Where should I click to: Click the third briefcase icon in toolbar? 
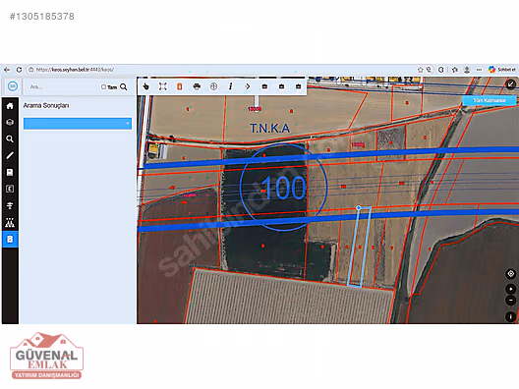click(x=298, y=86)
